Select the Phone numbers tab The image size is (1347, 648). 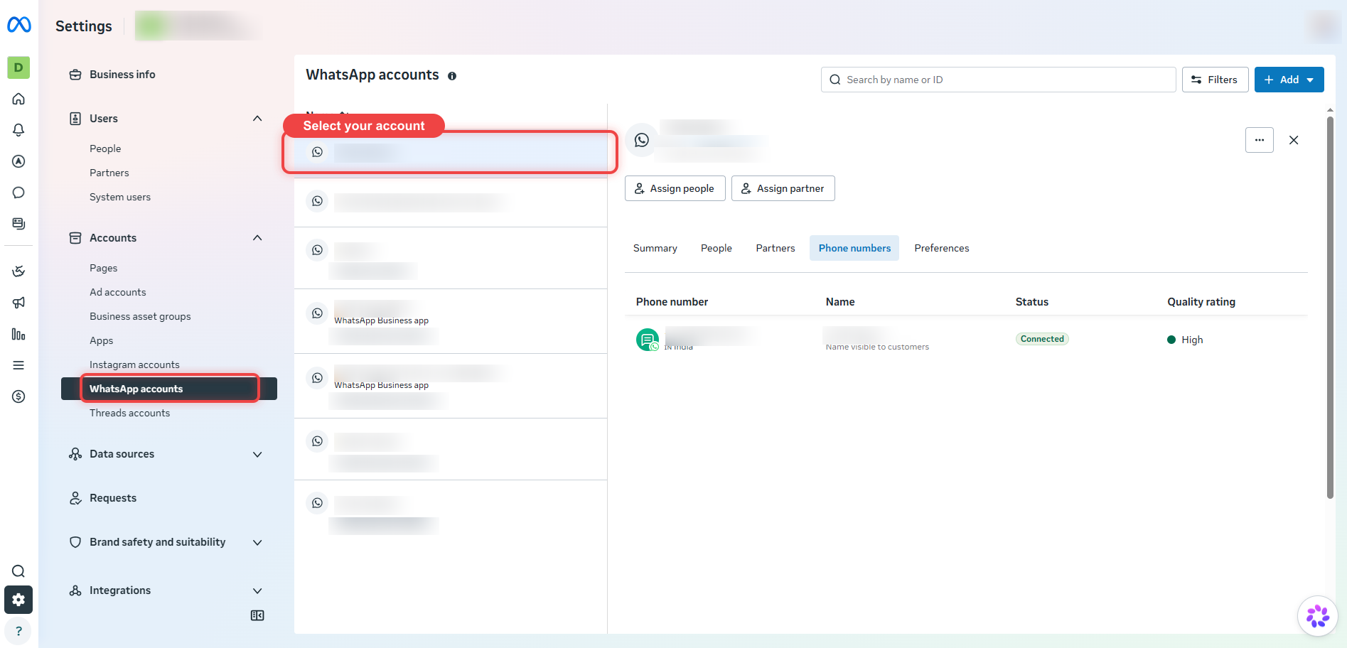tap(854, 248)
